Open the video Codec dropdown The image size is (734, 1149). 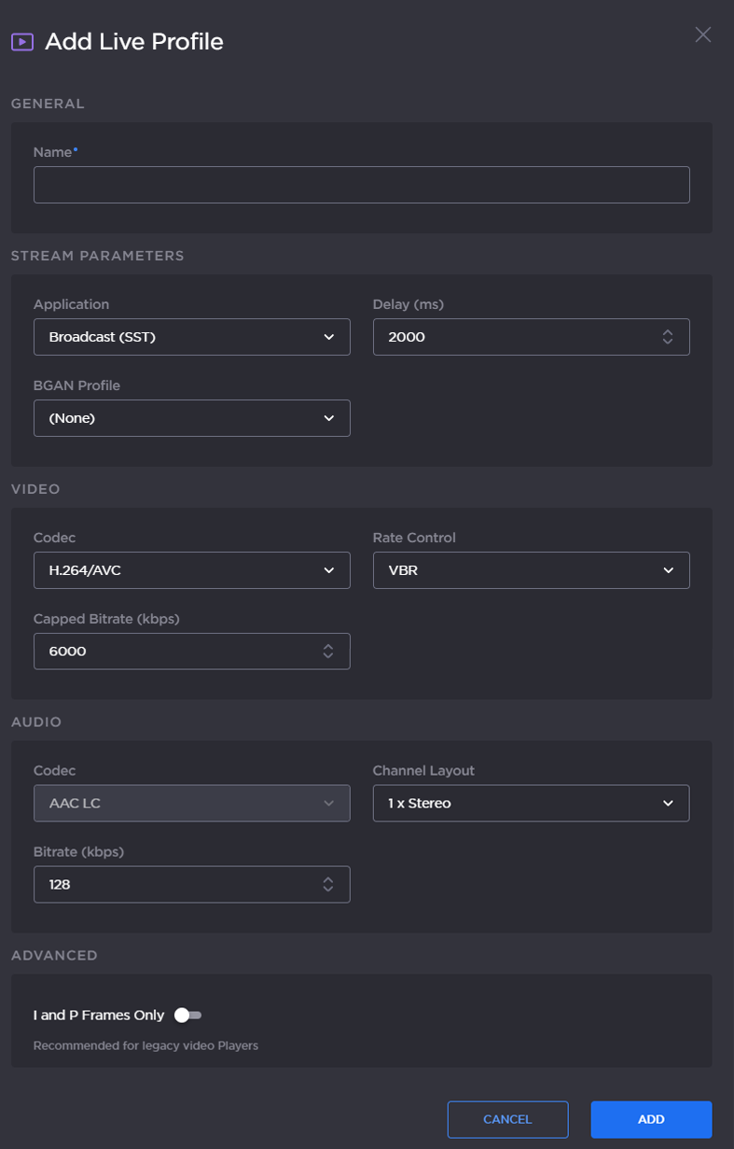[x=191, y=570]
